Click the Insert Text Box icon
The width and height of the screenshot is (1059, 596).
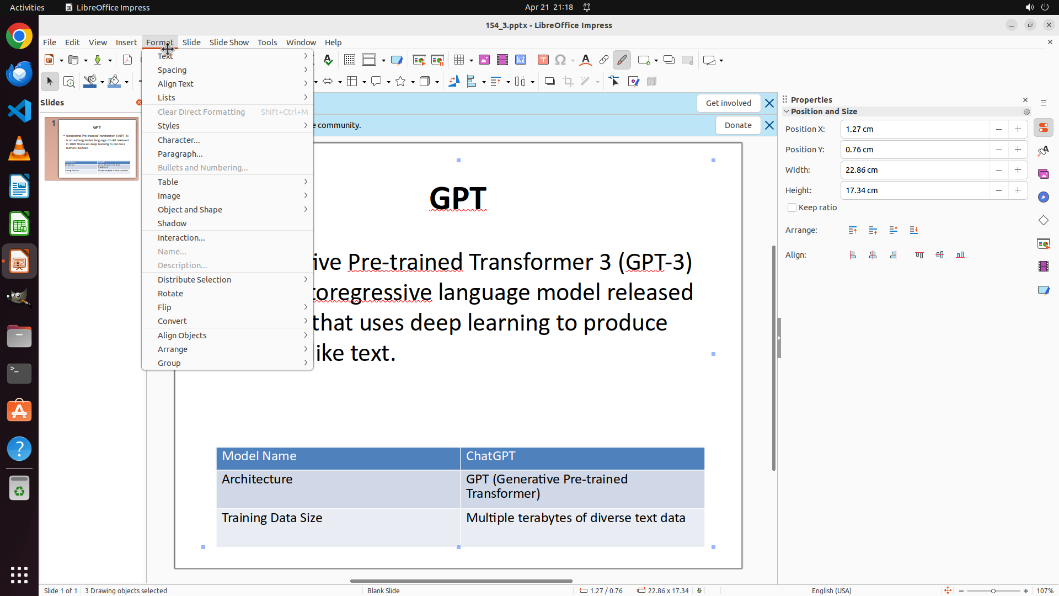click(543, 60)
